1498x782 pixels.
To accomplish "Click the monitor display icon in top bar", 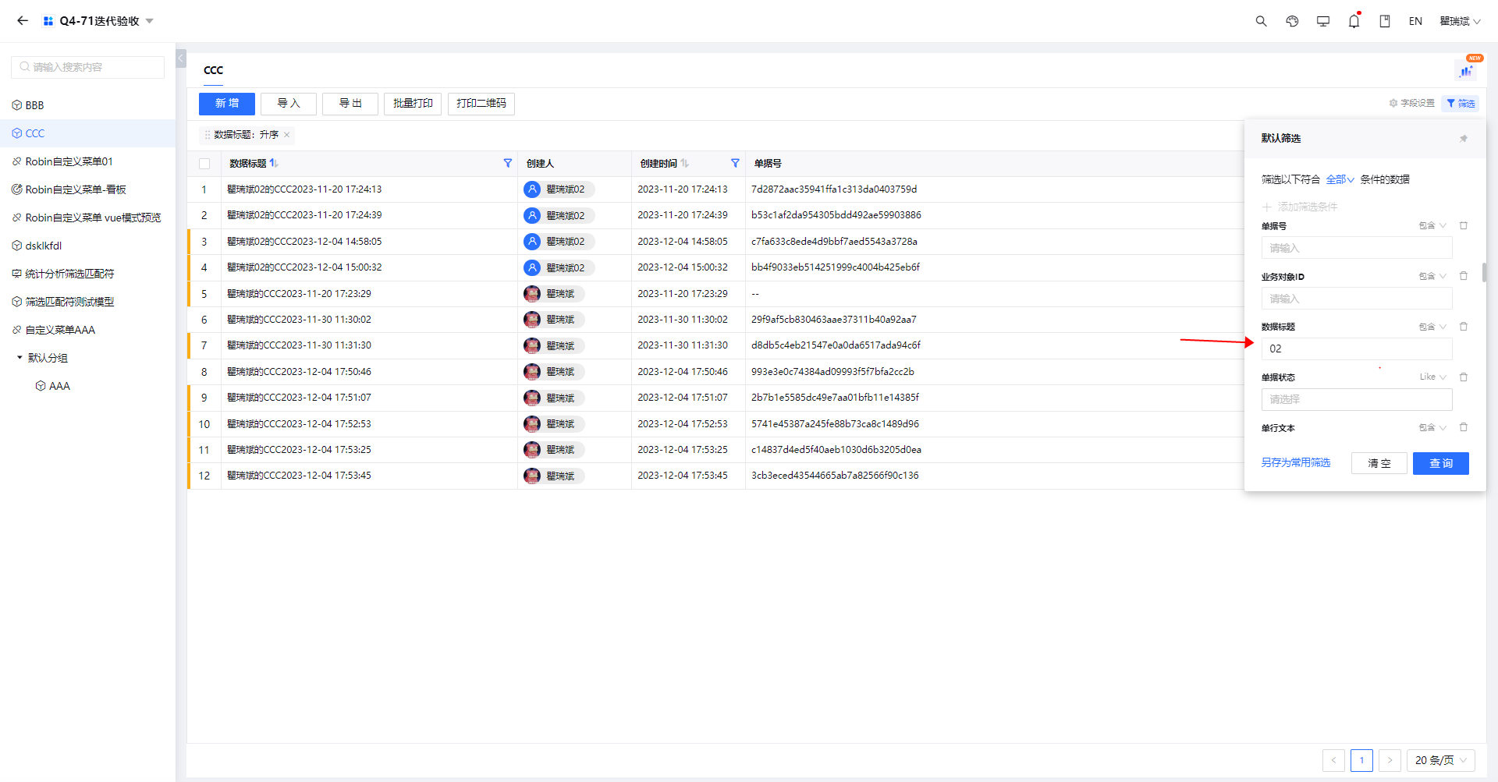I will click(1323, 21).
